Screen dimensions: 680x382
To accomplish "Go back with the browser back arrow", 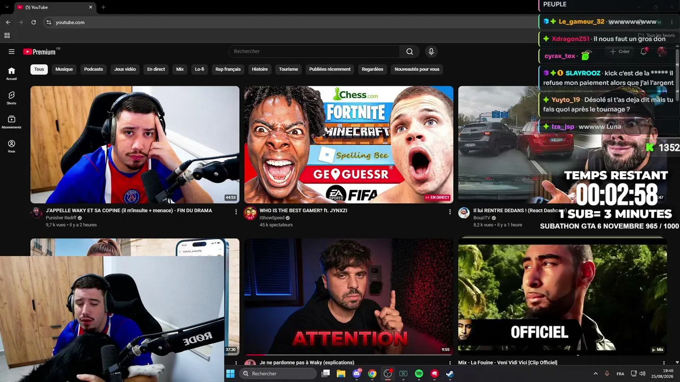I will point(8,22).
